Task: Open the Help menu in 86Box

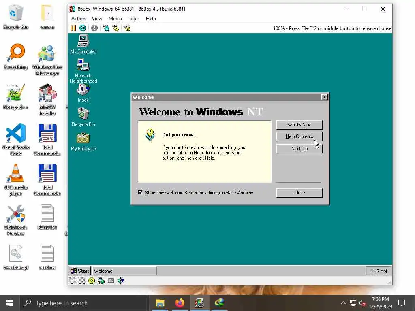Action: (151, 19)
